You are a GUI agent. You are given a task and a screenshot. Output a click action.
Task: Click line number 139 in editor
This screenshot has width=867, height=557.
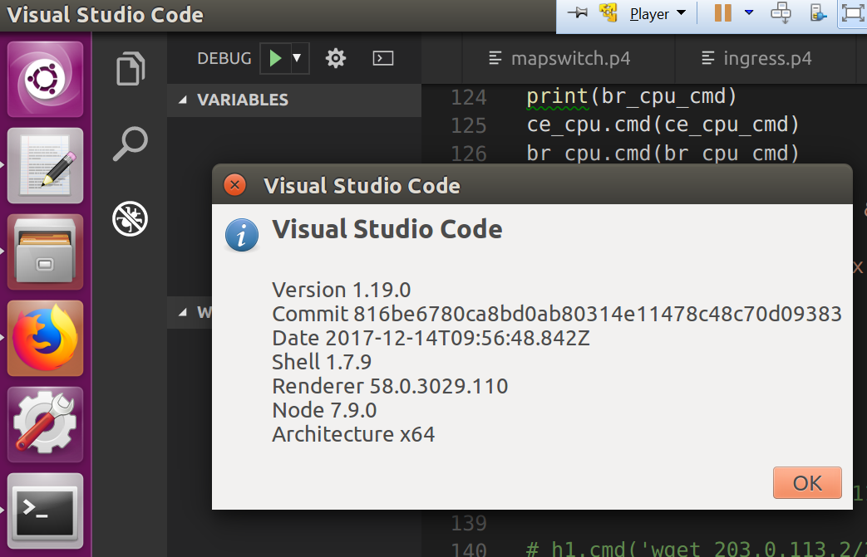pyautogui.click(x=468, y=523)
